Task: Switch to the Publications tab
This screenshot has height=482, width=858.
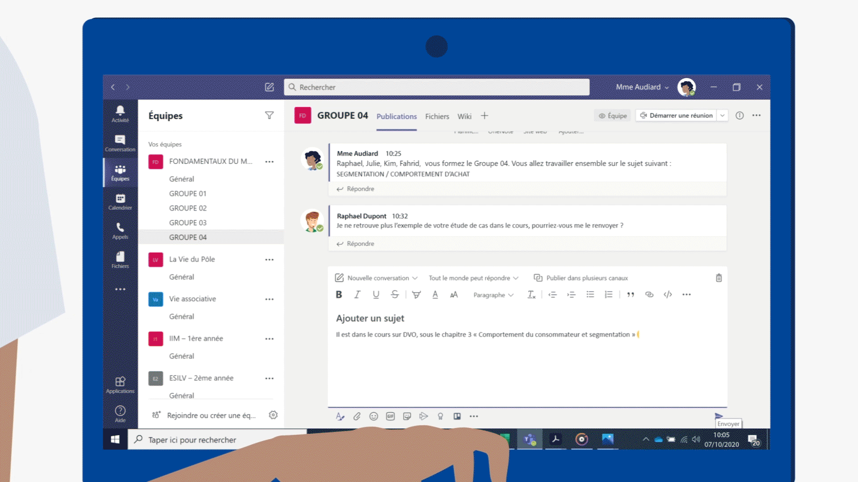Action: tap(396, 116)
